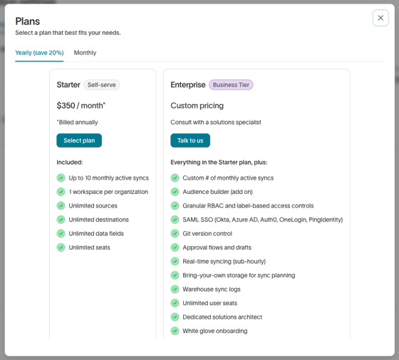399x360 pixels.
Task: Close the Plans dialog
Action: pyautogui.click(x=380, y=18)
